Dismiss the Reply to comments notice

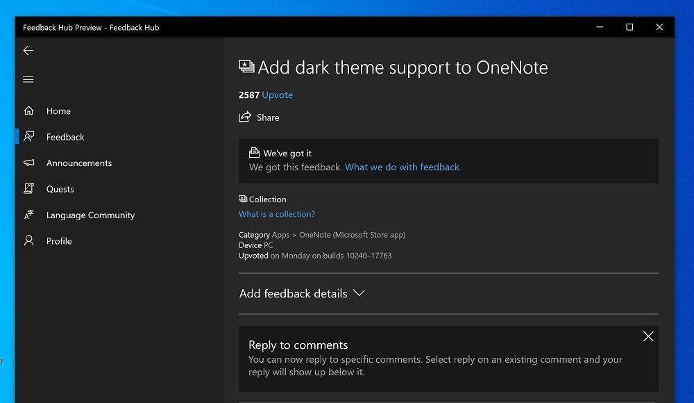coord(648,336)
